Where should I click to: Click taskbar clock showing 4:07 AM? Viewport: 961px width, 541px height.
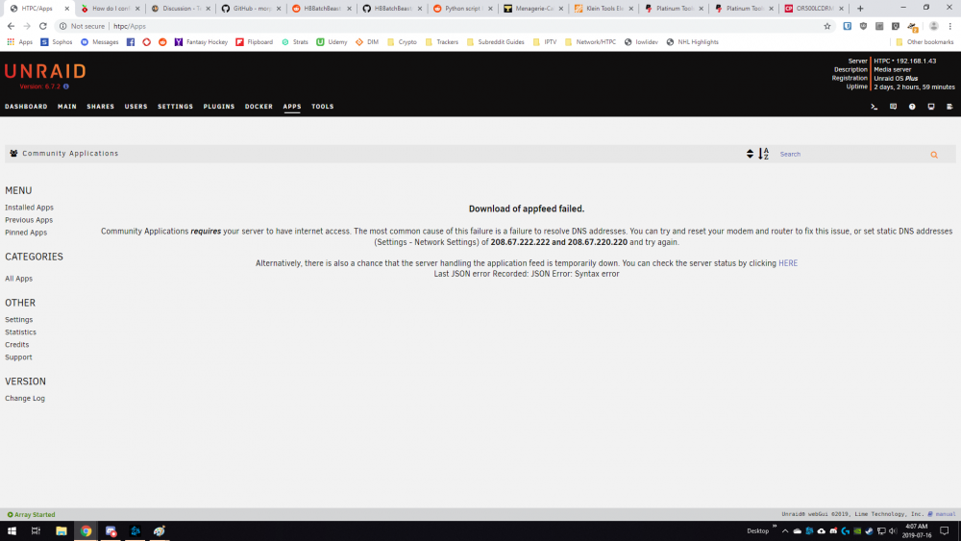click(x=917, y=530)
